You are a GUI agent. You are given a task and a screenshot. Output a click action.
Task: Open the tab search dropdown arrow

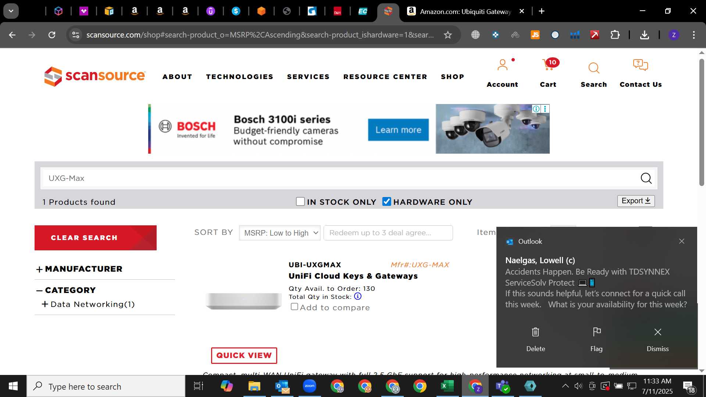(x=11, y=11)
